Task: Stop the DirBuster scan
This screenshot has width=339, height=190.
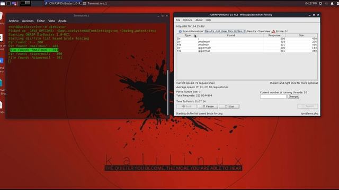Action: tap(229, 107)
